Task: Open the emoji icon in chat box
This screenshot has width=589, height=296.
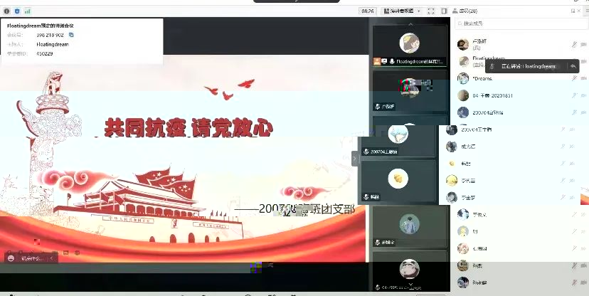Action: click(11, 258)
